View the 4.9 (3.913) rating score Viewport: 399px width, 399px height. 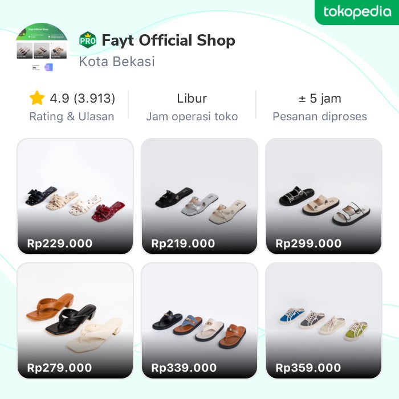point(82,99)
